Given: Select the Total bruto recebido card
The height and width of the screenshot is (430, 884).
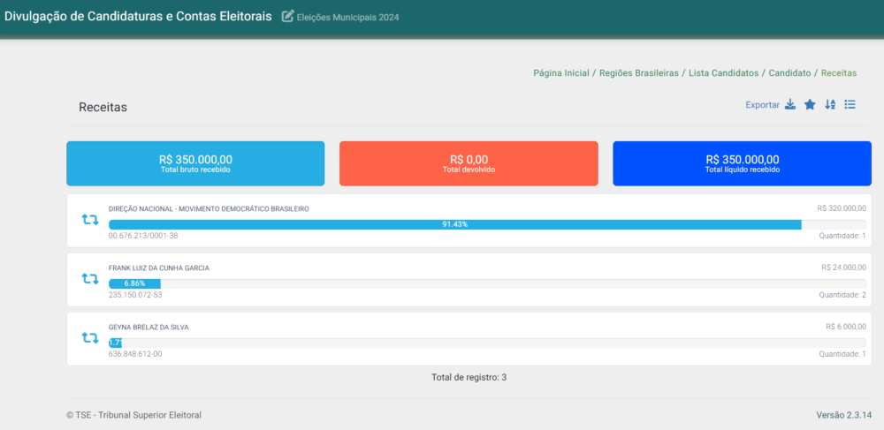Looking at the screenshot, I should tap(195, 163).
